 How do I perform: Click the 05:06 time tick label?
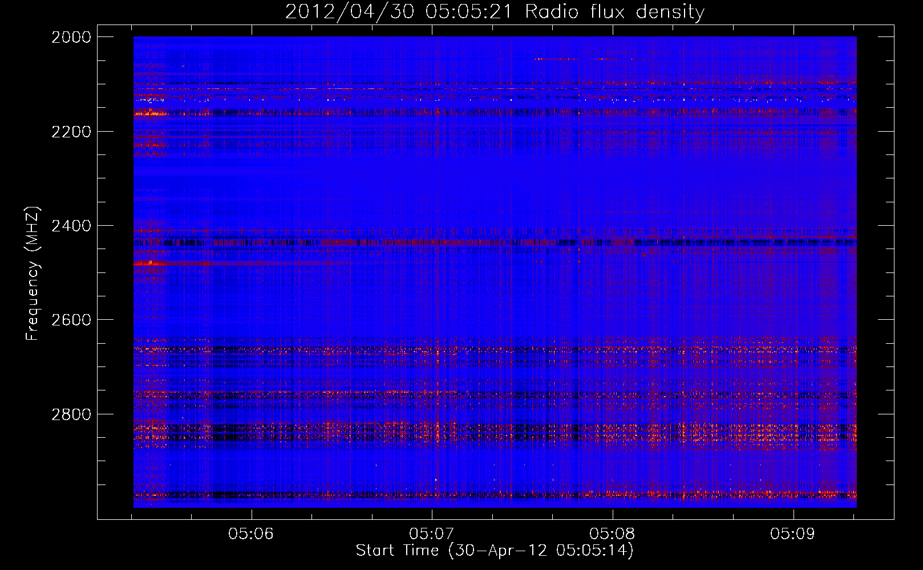pos(251,534)
